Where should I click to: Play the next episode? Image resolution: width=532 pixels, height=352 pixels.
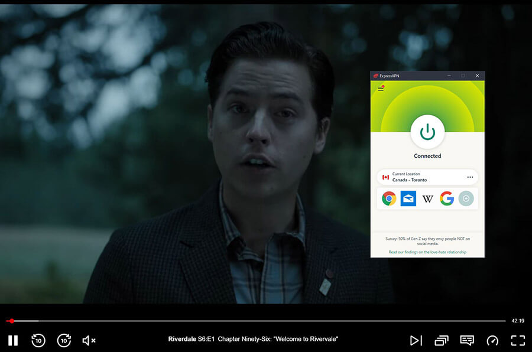[416, 340]
